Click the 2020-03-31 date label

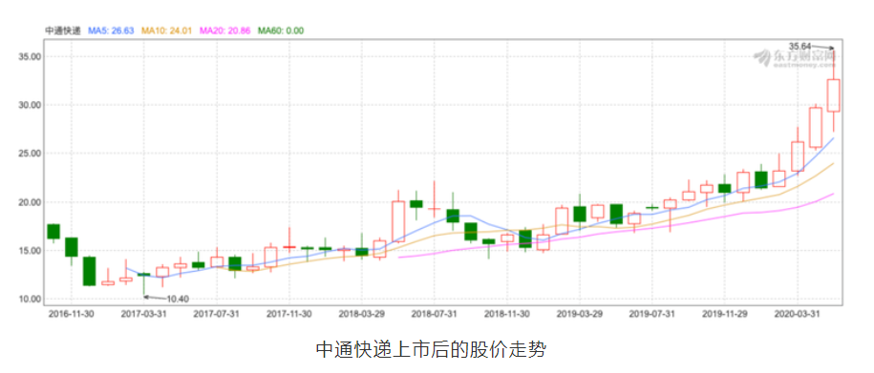[797, 314]
